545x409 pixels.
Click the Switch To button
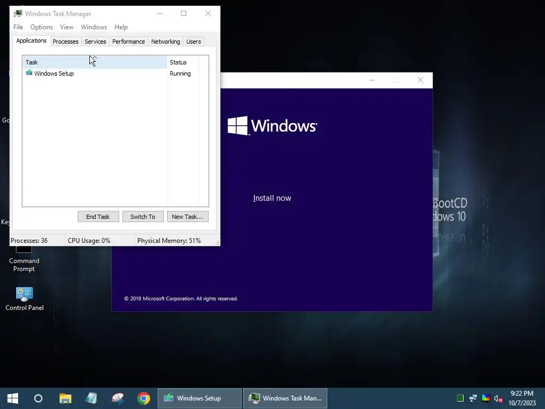[x=143, y=217]
